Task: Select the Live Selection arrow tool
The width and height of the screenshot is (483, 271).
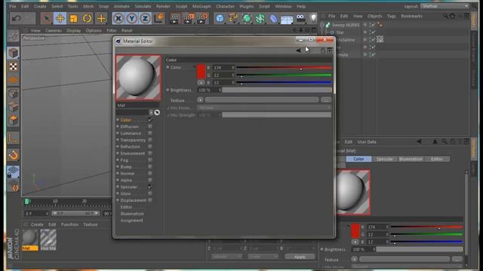Action: coord(47,18)
